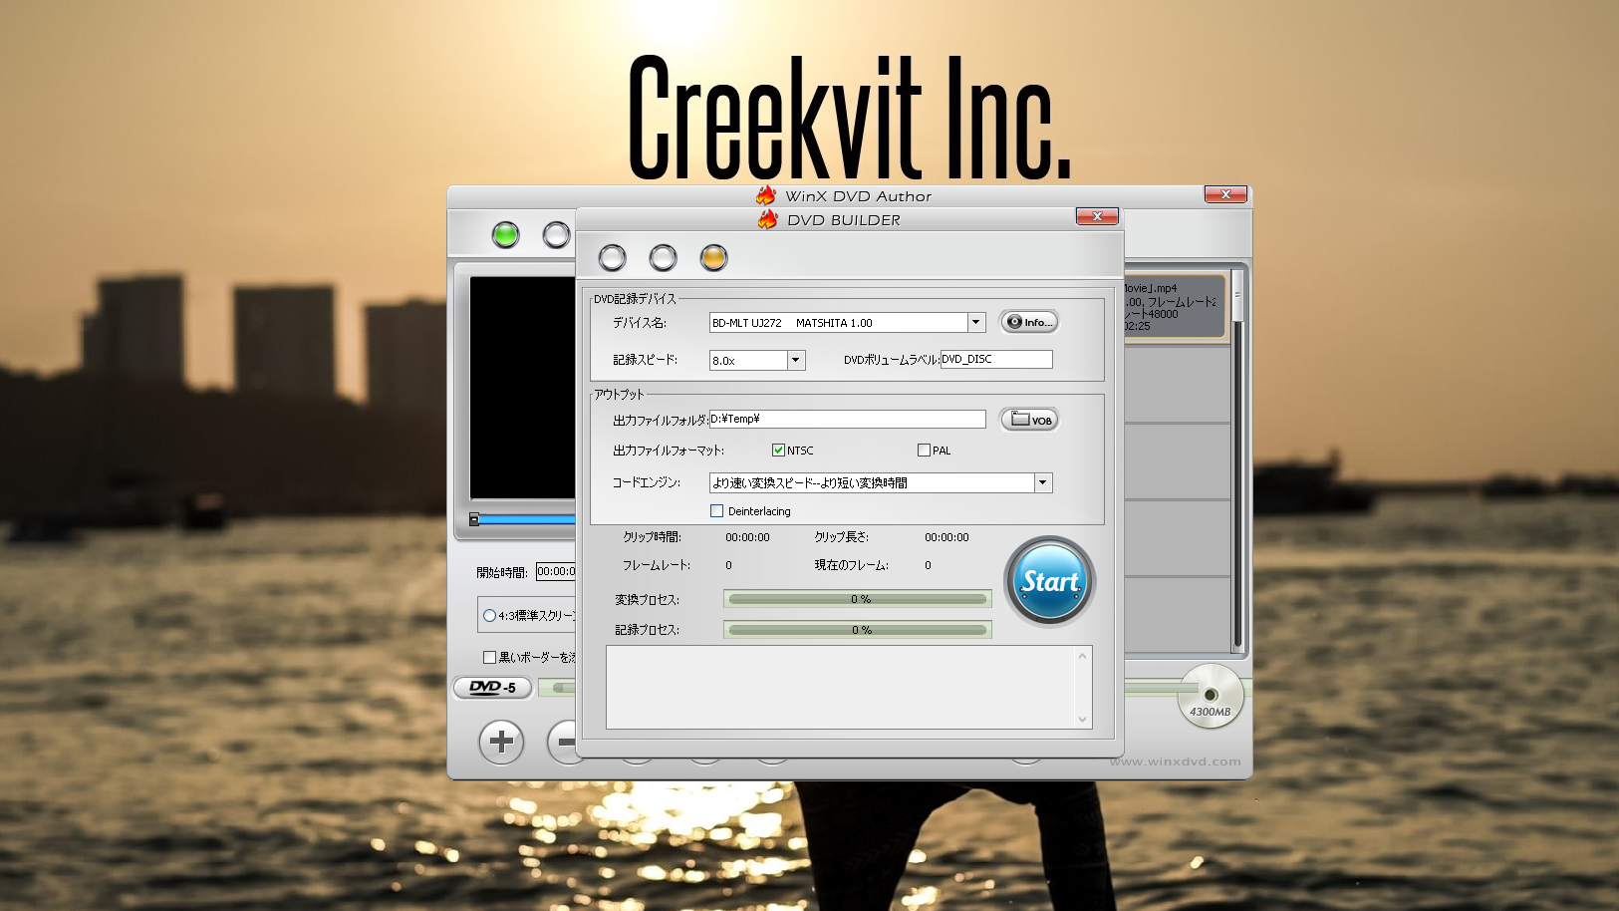Click the log box scroll up arrow
1619x911 pixels.
(x=1082, y=656)
